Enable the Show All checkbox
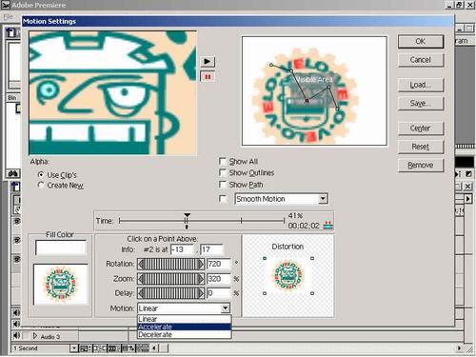The width and height of the screenshot is (476, 357). point(223,161)
